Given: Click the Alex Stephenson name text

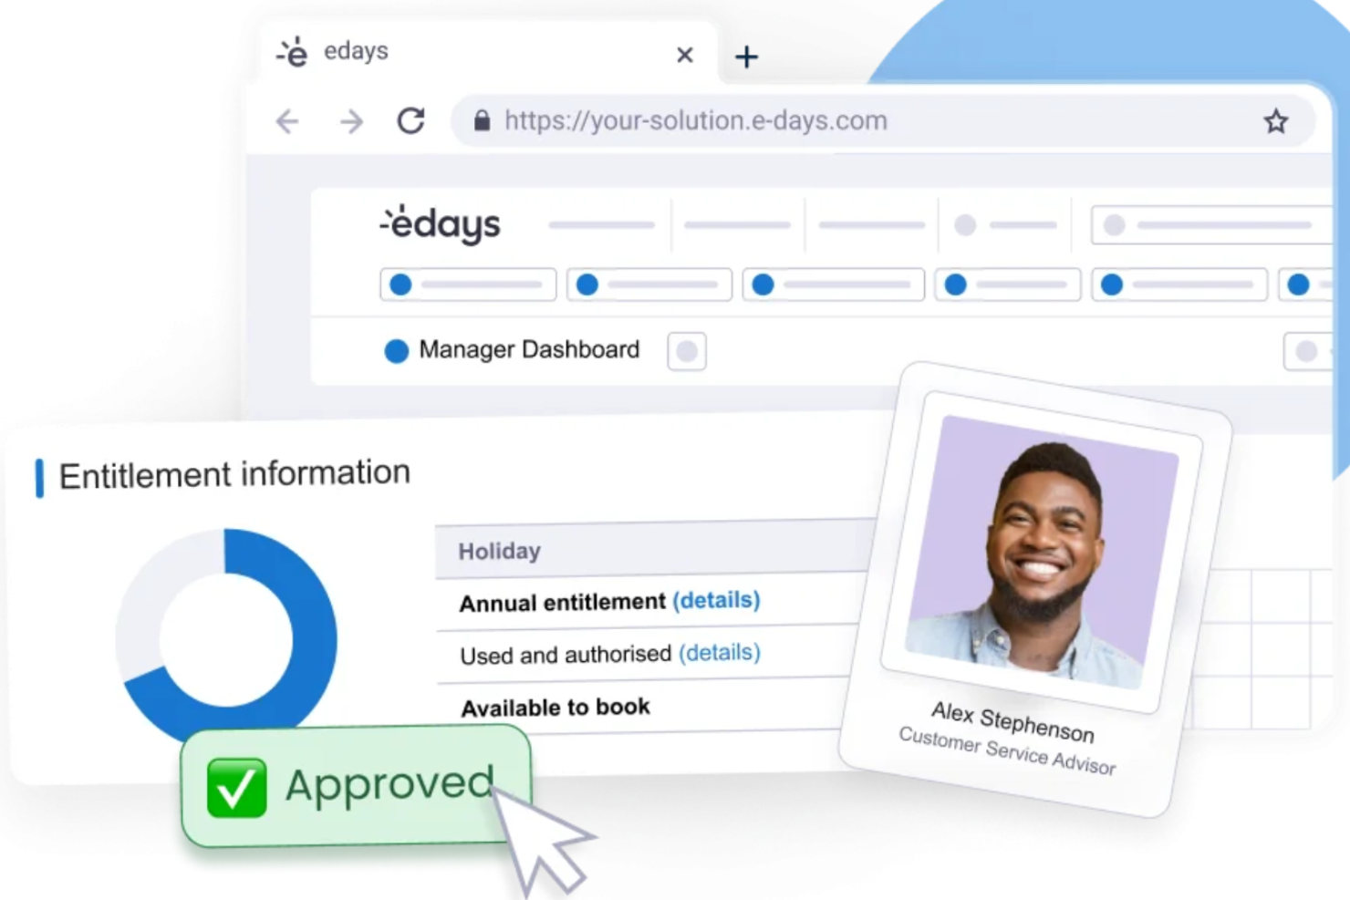Looking at the screenshot, I should (1012, 721).
